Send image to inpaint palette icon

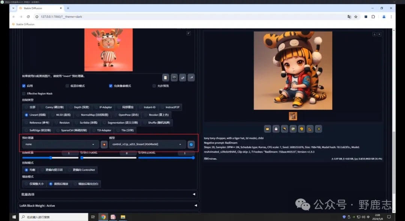pos(301,129)
